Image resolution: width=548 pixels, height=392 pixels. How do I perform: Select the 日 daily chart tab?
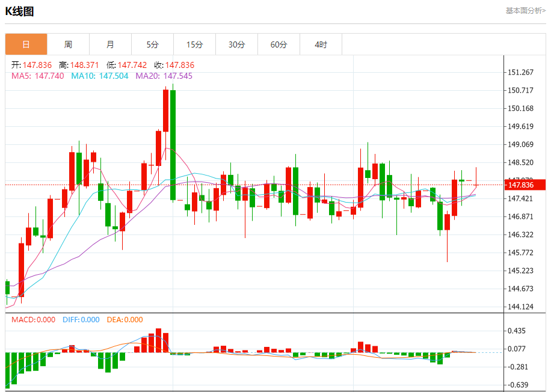click(26, 44)
